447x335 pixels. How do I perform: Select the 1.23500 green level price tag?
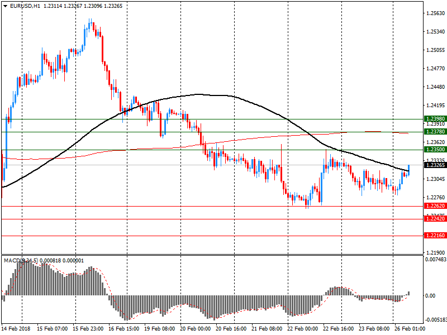[x=435, y=150]
